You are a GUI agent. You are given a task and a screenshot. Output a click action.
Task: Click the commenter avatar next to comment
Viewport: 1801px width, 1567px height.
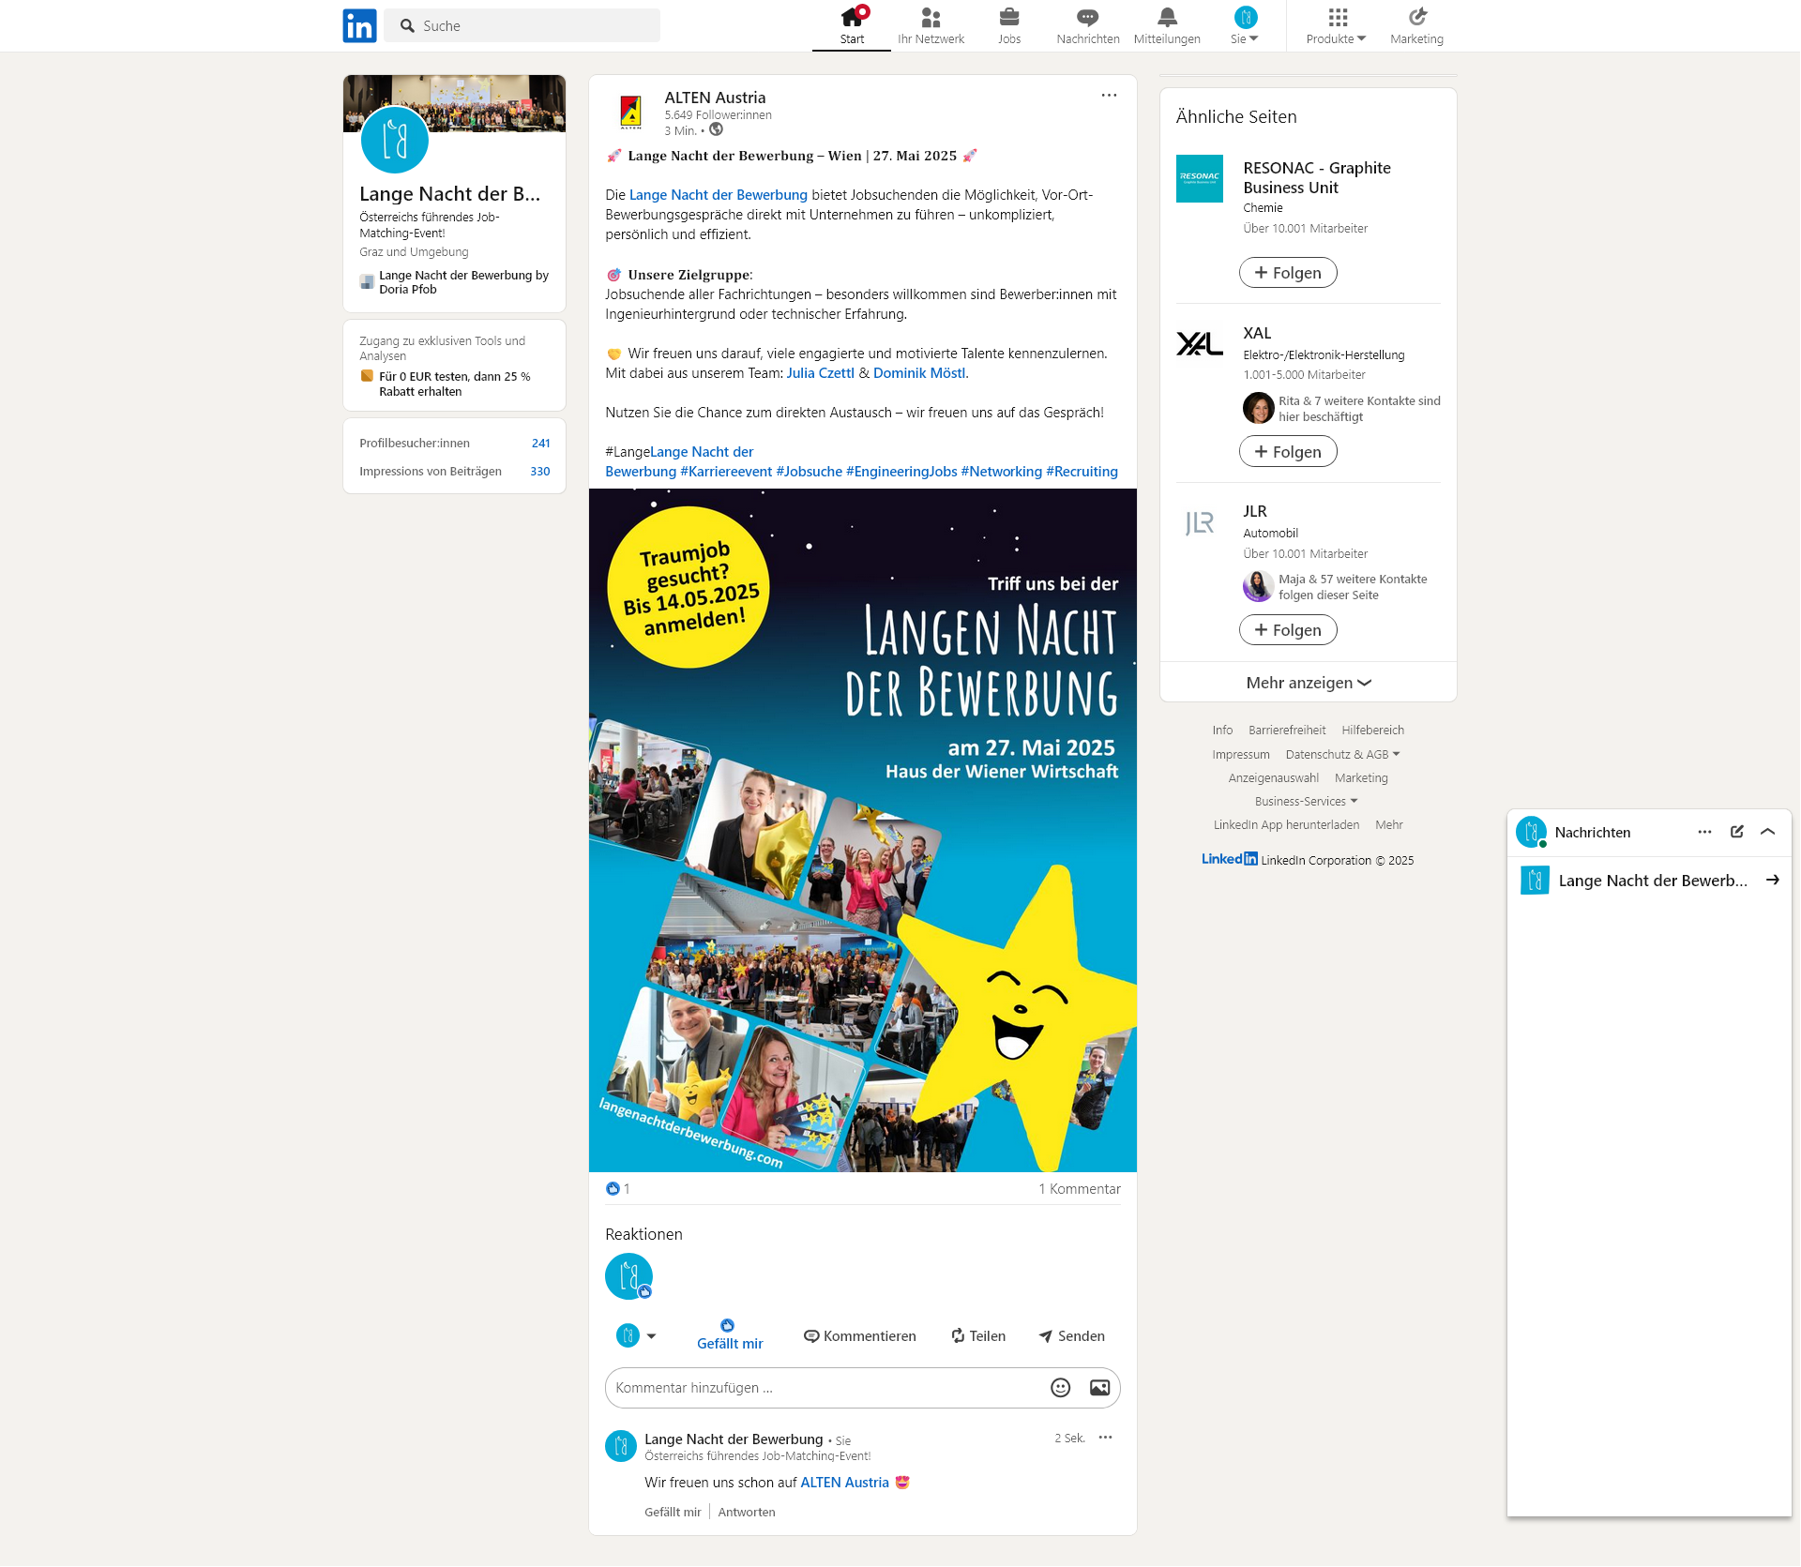621,1447
